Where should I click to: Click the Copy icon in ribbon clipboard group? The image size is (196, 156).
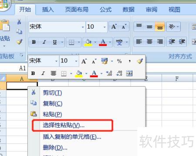(19, 32)
